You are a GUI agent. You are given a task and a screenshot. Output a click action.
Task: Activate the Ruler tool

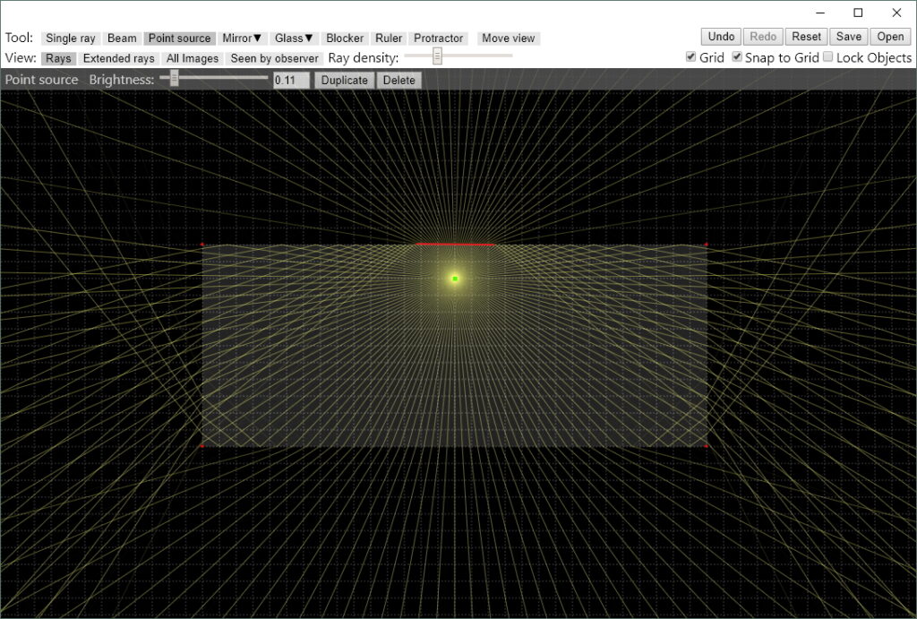[x=389, y=39]
